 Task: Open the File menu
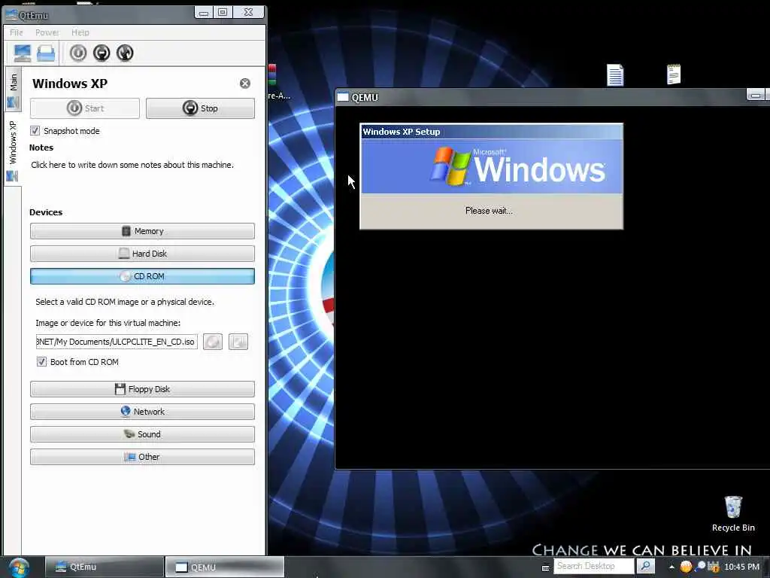[x=17, y=32]
